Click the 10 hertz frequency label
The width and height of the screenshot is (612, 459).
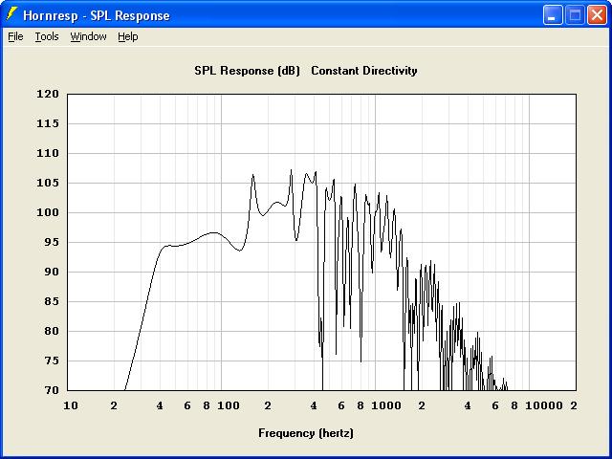(x=71, y=405)
